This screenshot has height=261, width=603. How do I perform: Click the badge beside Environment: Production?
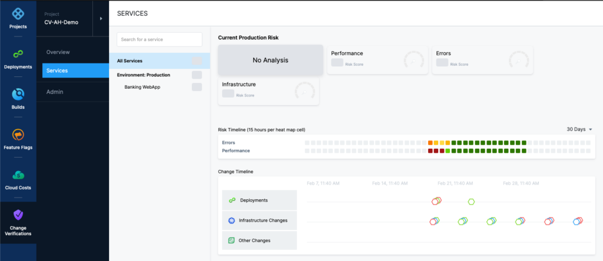point(197,75)
